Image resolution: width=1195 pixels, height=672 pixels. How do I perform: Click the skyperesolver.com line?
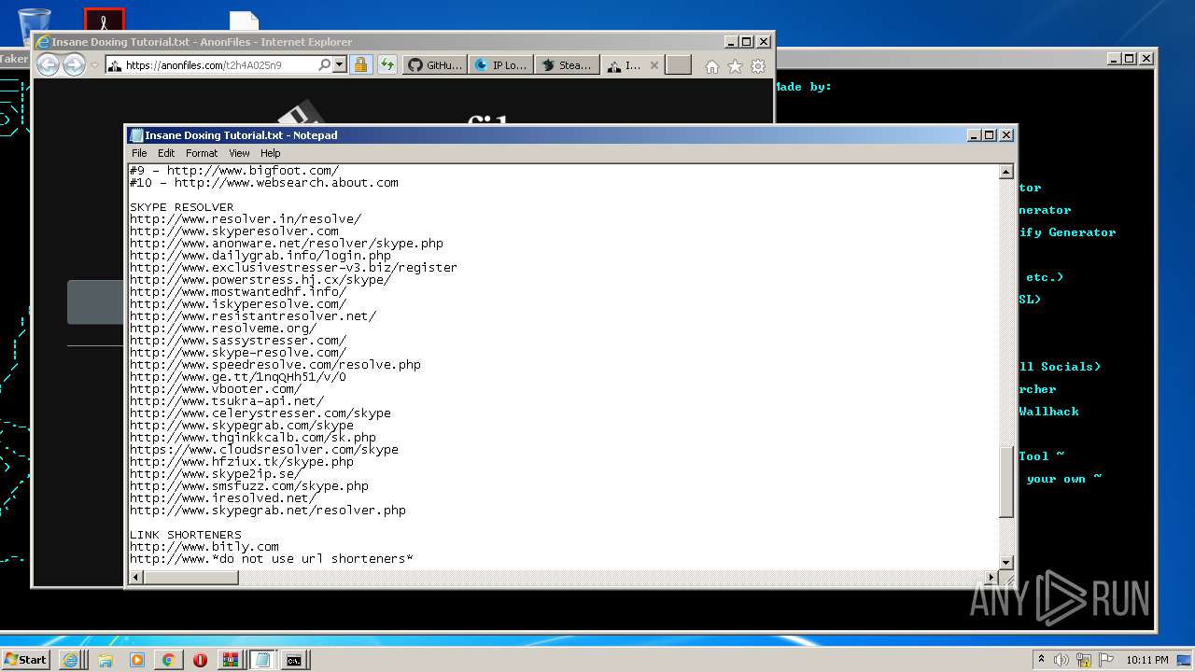point(234,231)
